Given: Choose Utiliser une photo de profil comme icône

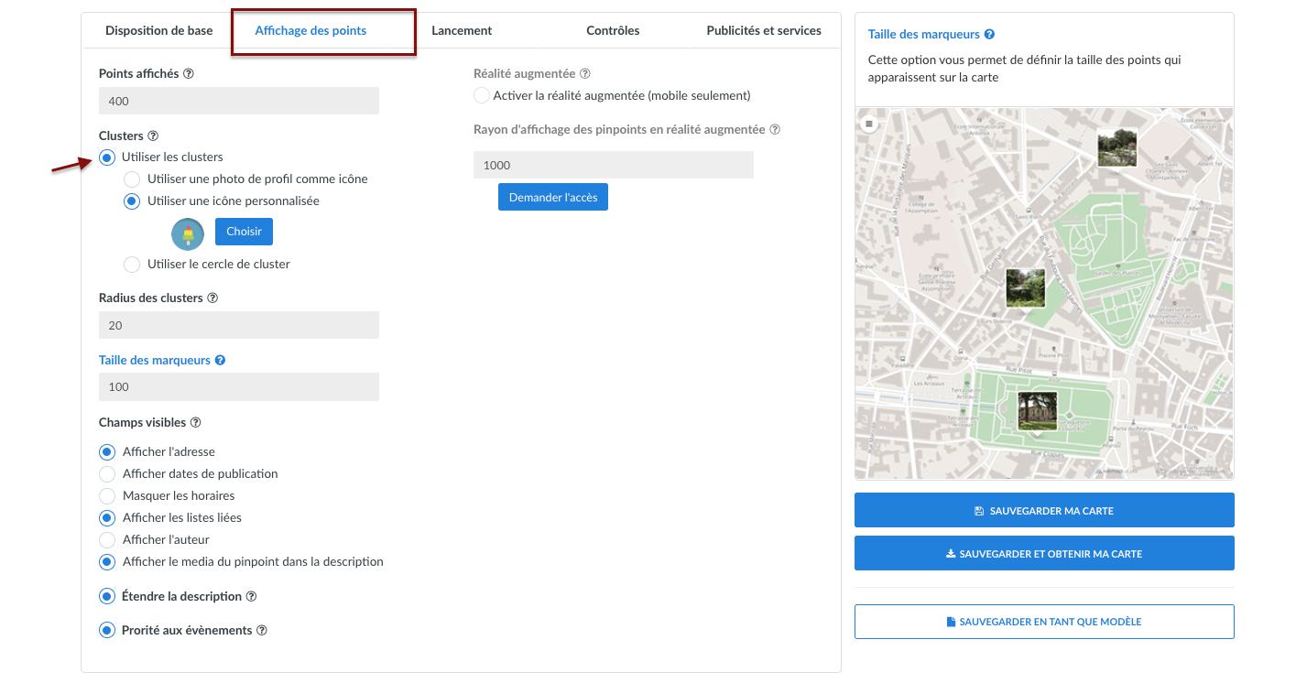Looking at the screenshot, I should coord(132,179).
